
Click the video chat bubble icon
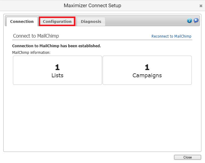click(x=196, y=20)
